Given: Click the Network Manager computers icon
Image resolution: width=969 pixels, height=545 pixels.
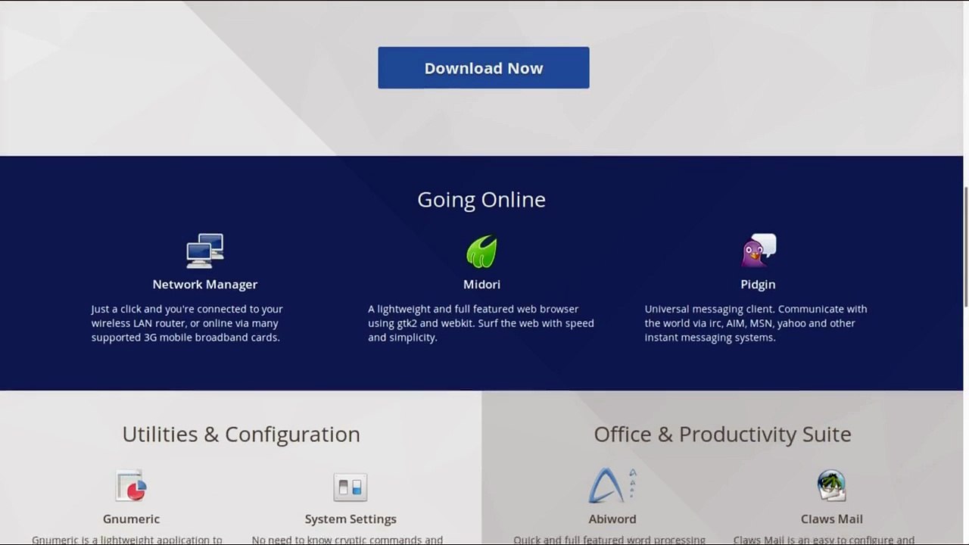Looking at the screenshot, I should [x=205, y=251].
